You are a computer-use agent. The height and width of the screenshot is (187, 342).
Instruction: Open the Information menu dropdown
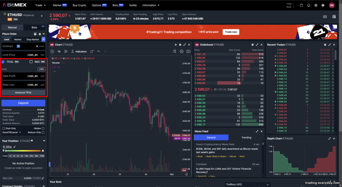[151, 5]
